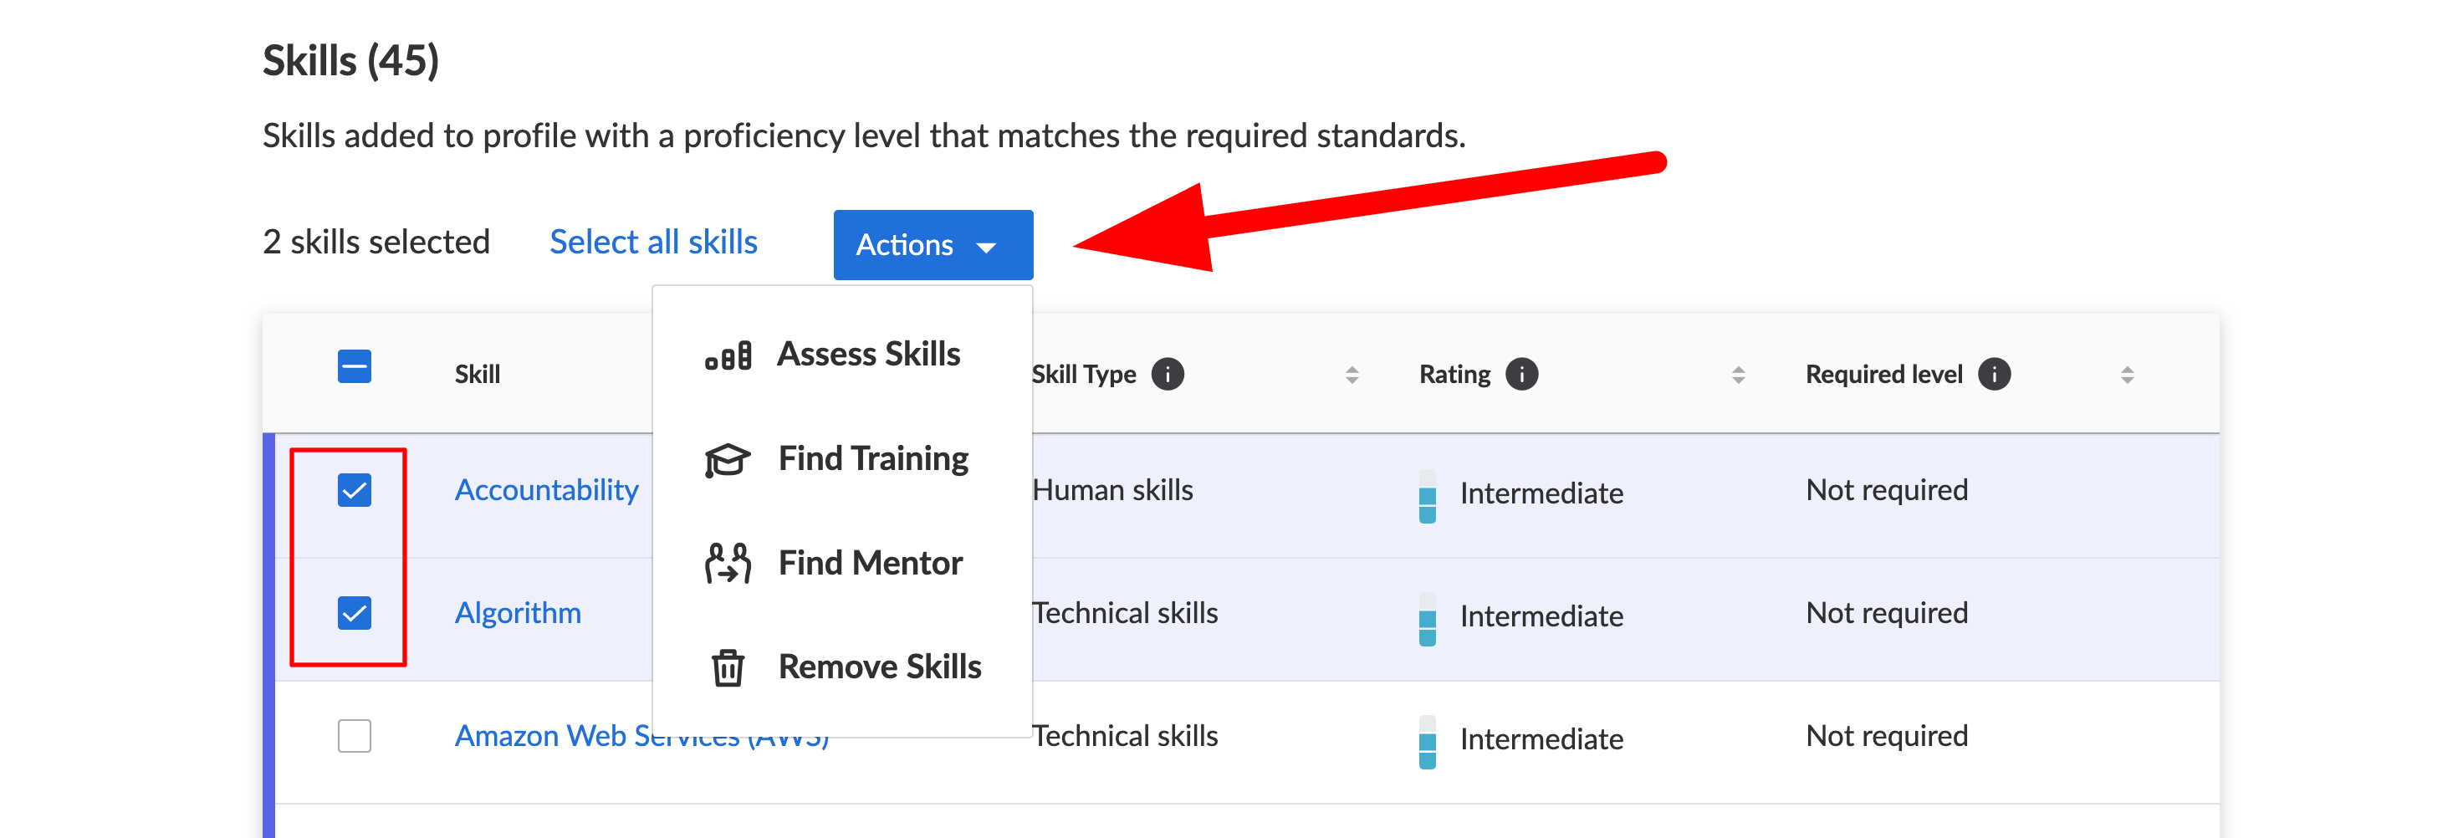Click the Find Training graduation cap icon
2458x838 pixels.
(727, 459)
